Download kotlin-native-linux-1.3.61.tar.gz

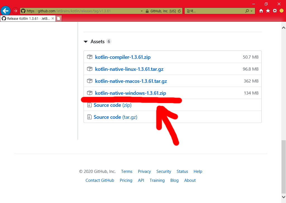[129, 69]
